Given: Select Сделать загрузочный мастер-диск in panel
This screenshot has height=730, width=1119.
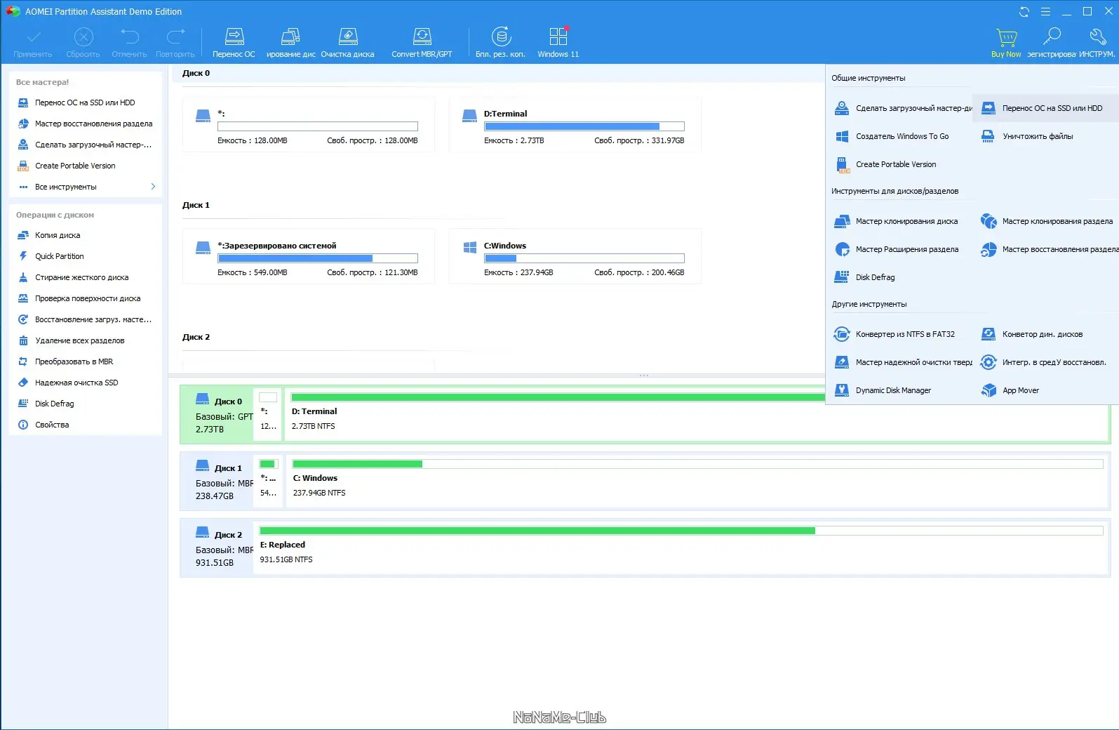Looking at the screenshot, I should coord(903,108).
